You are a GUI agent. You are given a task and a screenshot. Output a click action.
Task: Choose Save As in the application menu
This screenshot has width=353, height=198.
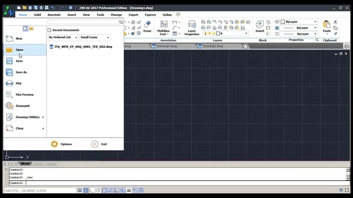click(25, 72)
